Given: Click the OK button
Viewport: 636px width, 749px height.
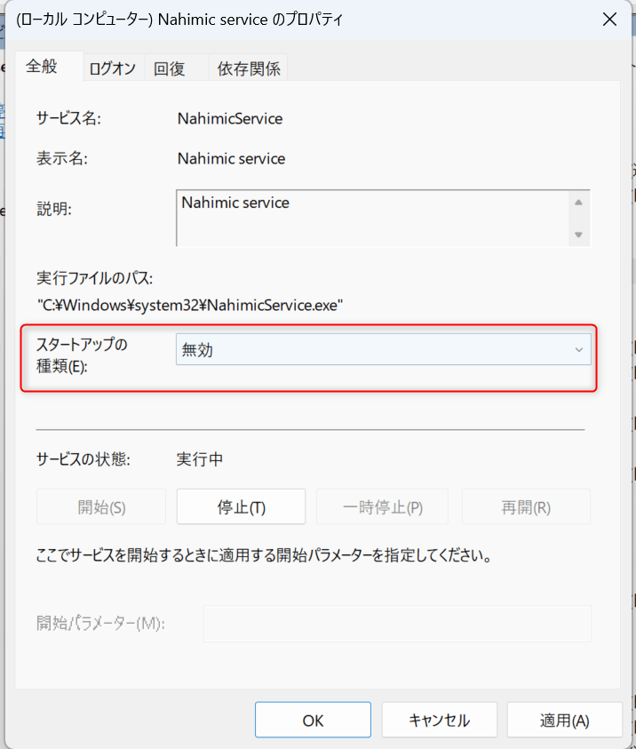Looking at the screenshot, I should [313, 720].
